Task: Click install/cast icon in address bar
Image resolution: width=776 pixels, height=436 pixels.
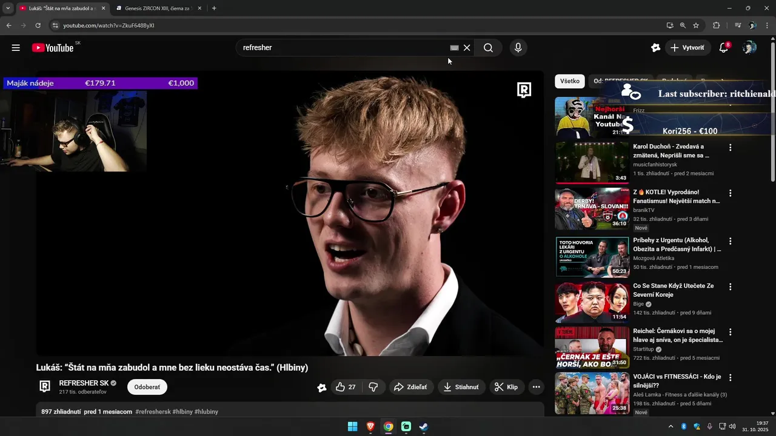Action: (670, 25)
